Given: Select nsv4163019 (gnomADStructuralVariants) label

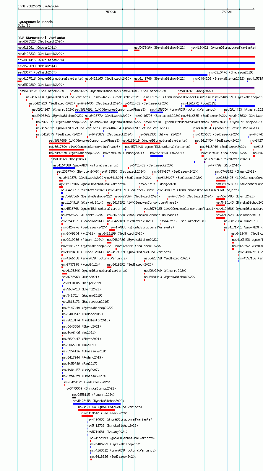Looking at the screenshot, I should 155,140.
